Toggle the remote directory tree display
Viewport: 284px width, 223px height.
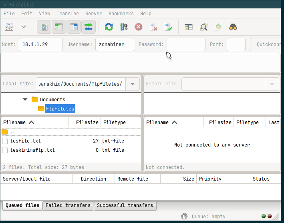pyautogui.click(x=74, y=27)
